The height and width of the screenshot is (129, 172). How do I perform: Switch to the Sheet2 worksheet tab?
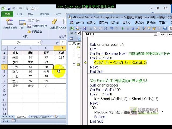tap(34, 117)
